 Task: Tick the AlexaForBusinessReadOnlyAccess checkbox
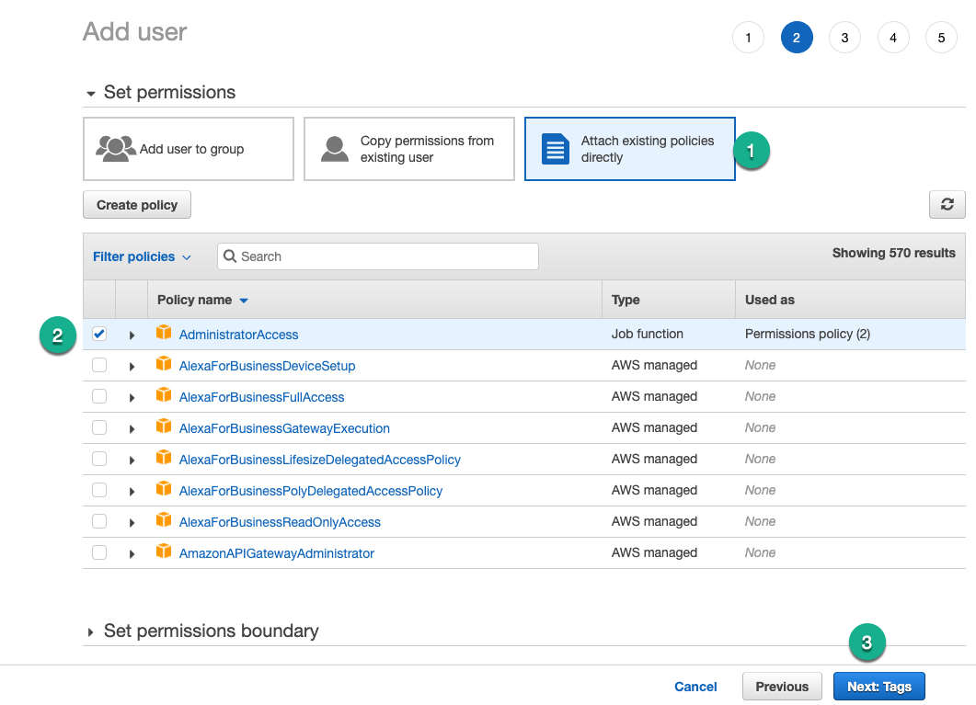tap(99, 521)
